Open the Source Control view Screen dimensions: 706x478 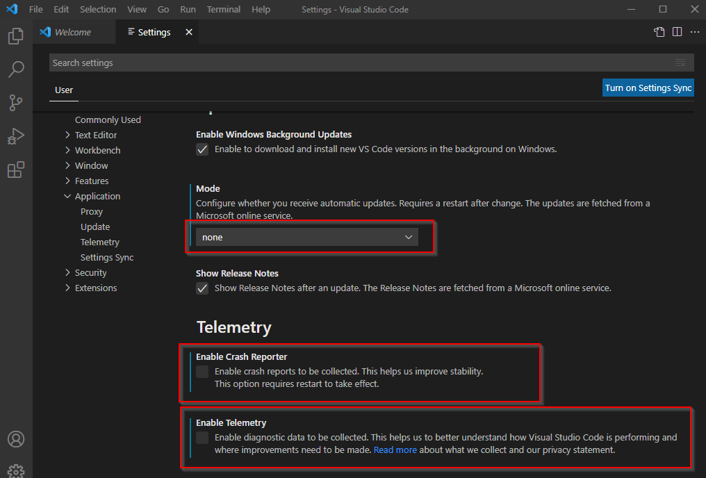pyautogui.click(x=16, y=103)
